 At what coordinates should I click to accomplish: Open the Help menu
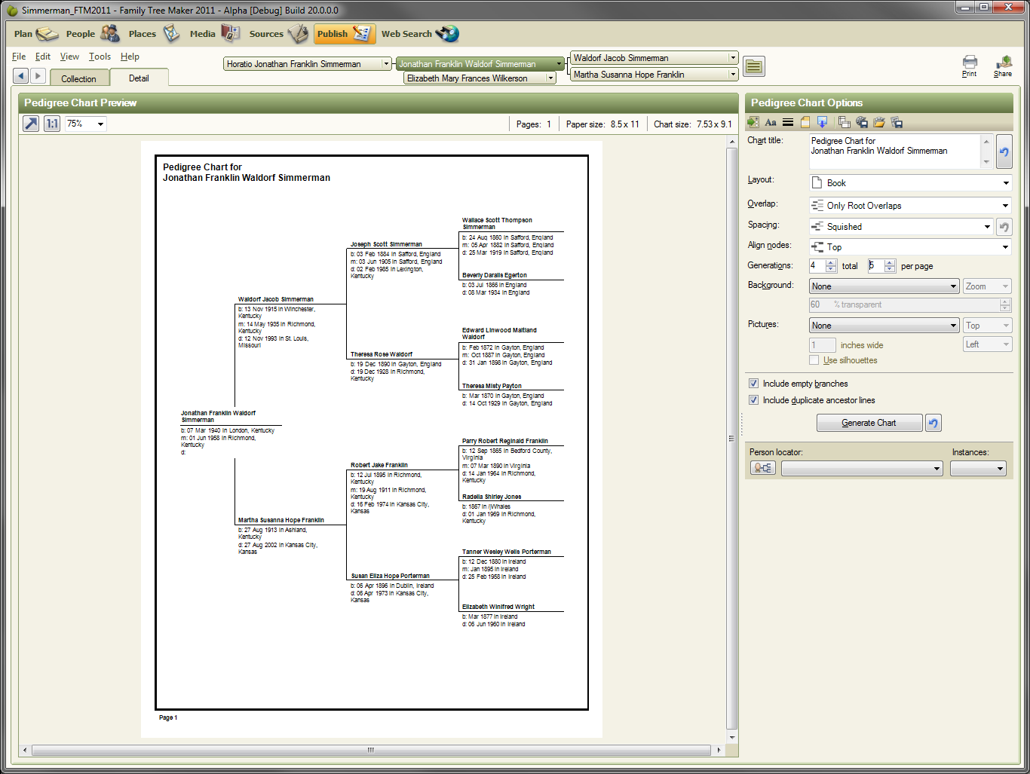[130, 57]
